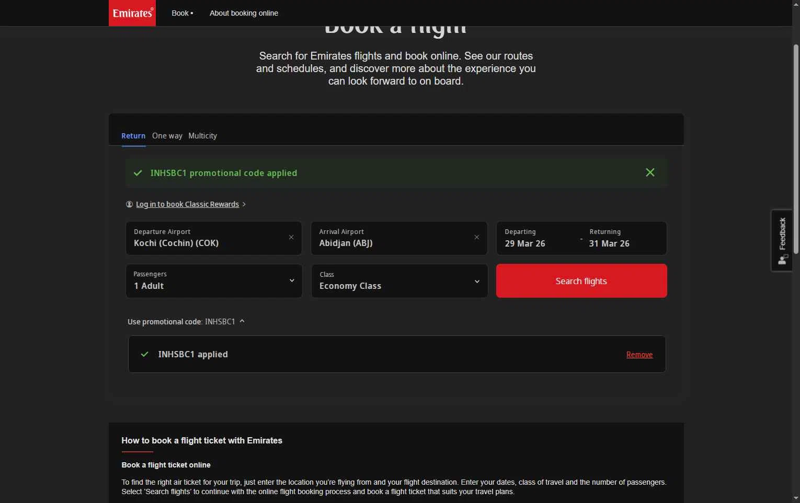The width and height of the screenshot is (800, 503).
Task: Clear the Departure Airport field
Action: 291,237
